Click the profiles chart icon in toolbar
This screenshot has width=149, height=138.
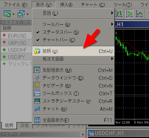pyautogui.click(x=21, y=14)
